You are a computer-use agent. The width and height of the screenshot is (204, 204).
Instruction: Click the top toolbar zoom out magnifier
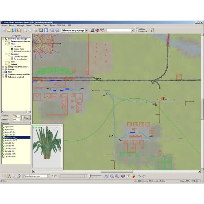[57, 30]
